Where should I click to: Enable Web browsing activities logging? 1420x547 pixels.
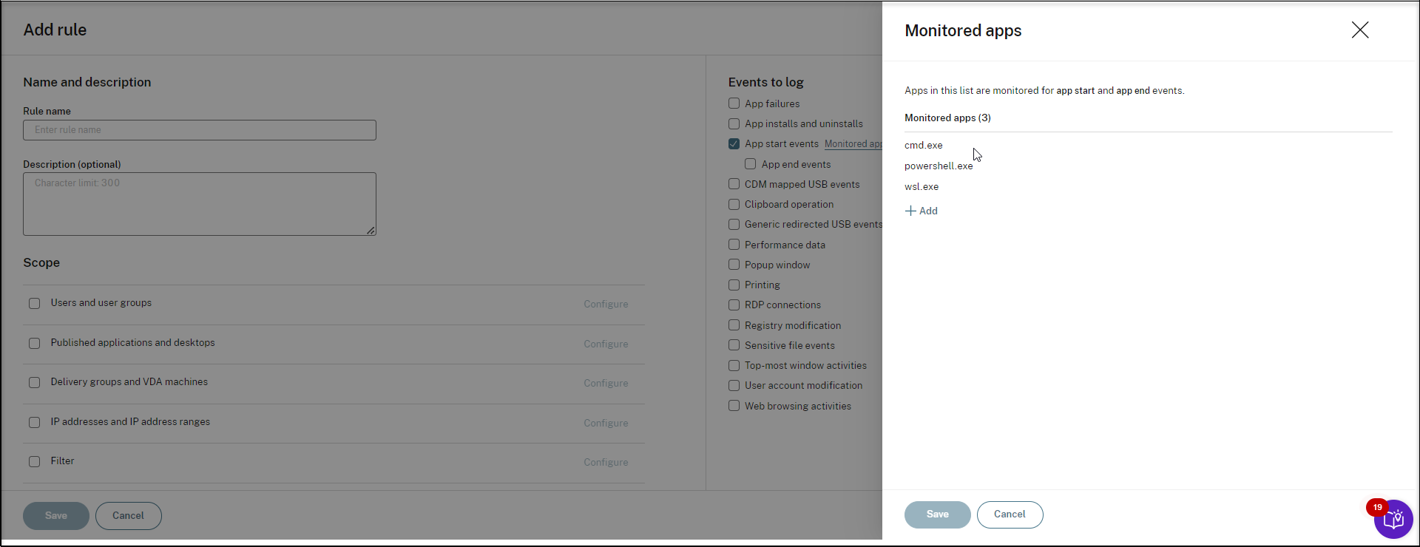(x=734, y=406)
